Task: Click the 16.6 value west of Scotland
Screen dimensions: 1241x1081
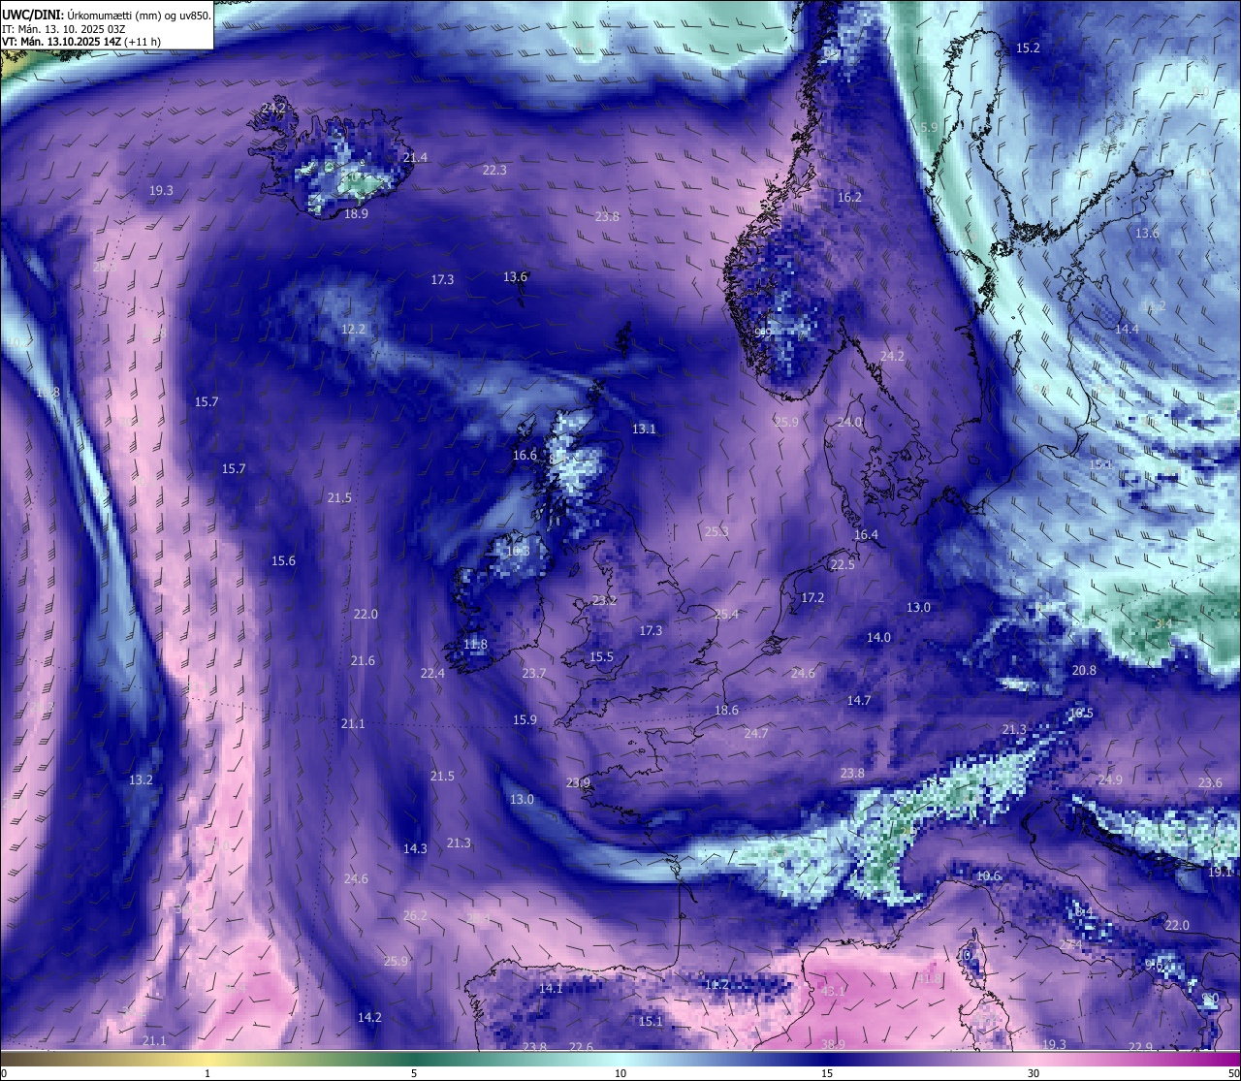Action: pyautogui.click(x=525, y=455)
